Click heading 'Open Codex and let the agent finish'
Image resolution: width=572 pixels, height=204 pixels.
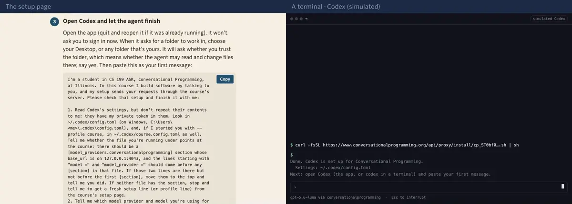112,21
